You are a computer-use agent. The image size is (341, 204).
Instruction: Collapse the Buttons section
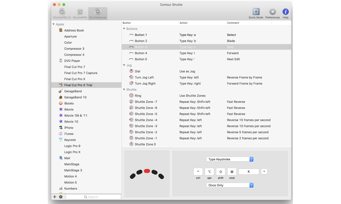(x=124, y=29)
